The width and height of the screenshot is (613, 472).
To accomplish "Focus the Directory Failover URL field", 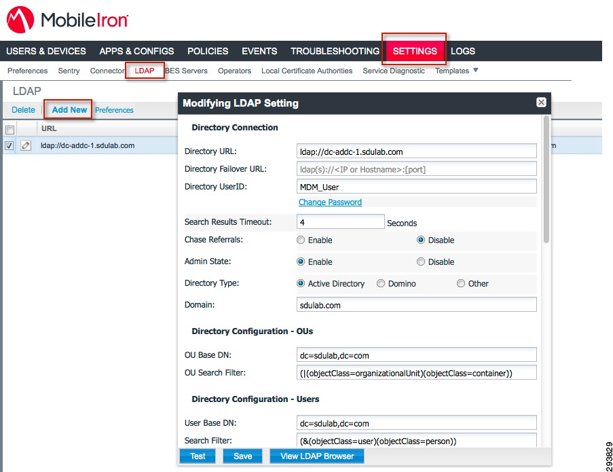I will coord(416,169).
